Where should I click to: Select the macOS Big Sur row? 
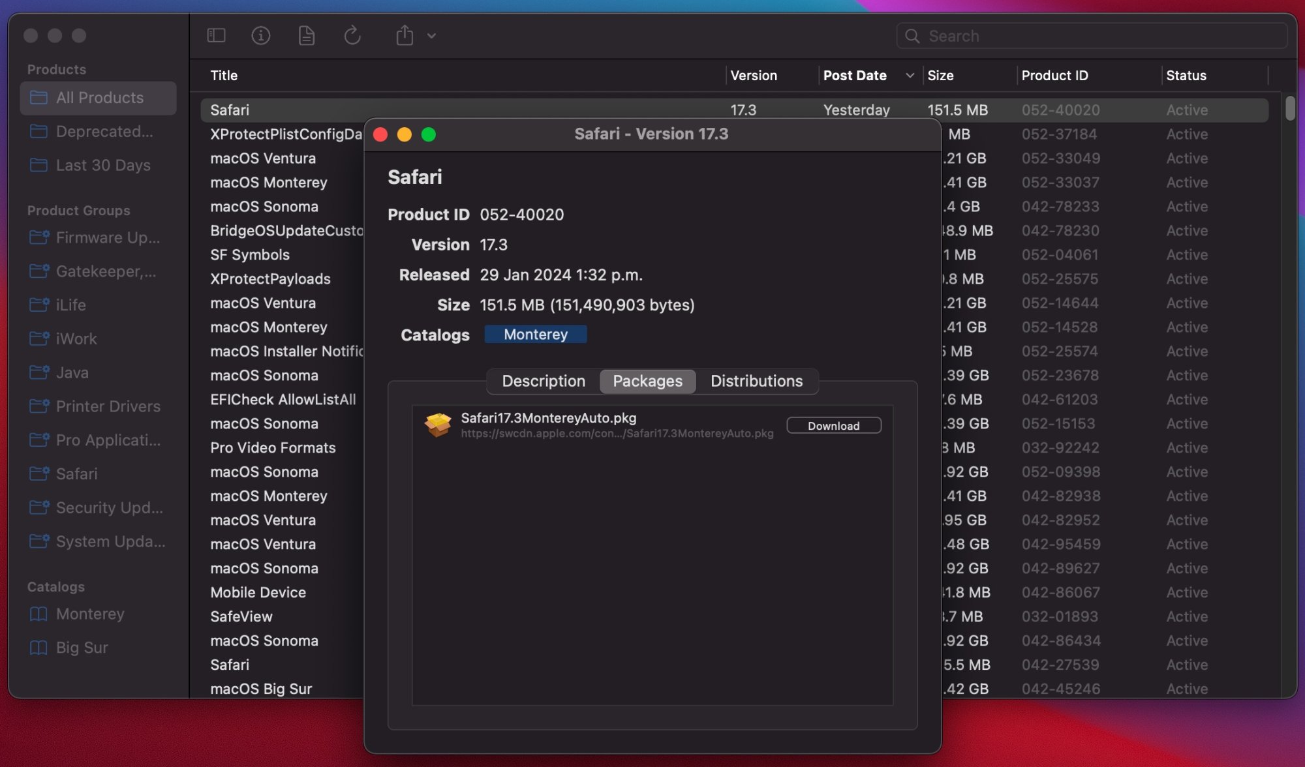click(261, 689)
